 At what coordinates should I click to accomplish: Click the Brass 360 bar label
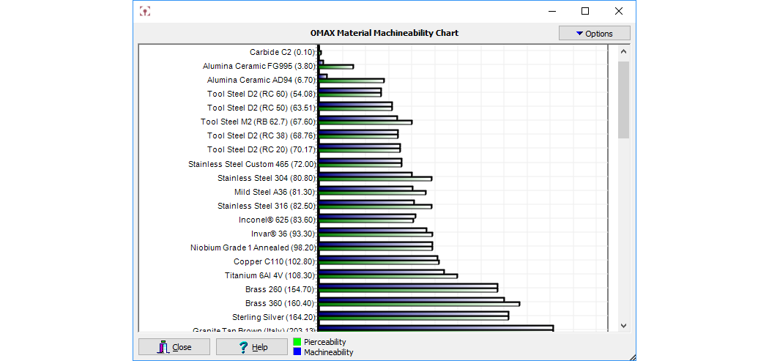[x=280, y=303]
